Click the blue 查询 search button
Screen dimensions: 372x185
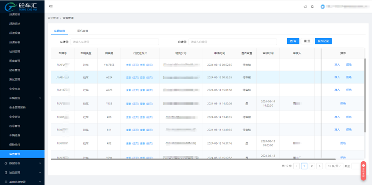tap(293, 41)
